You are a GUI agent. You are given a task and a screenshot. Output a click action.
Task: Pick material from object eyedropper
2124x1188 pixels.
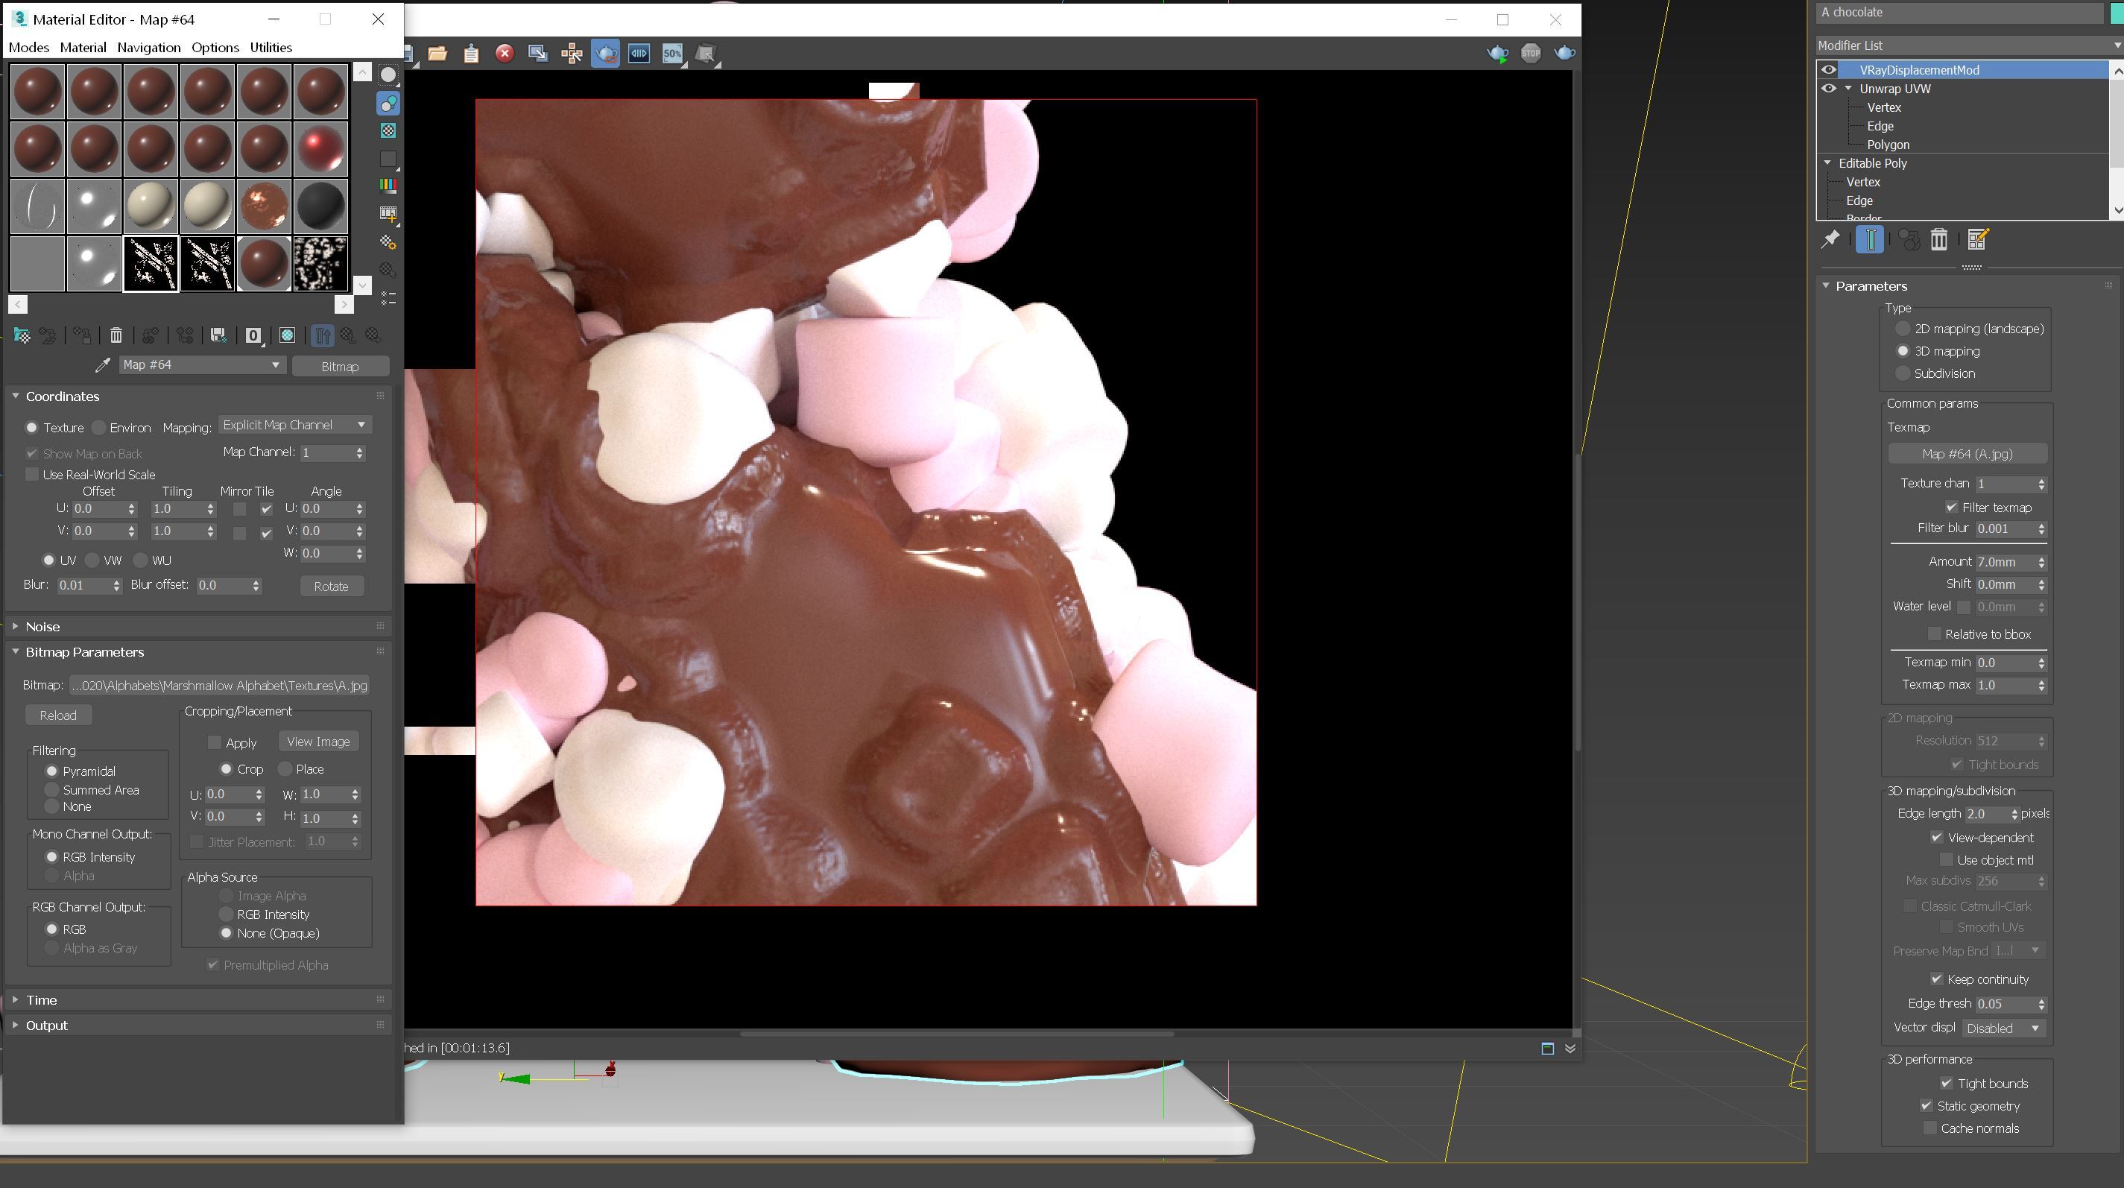[102, 365]
